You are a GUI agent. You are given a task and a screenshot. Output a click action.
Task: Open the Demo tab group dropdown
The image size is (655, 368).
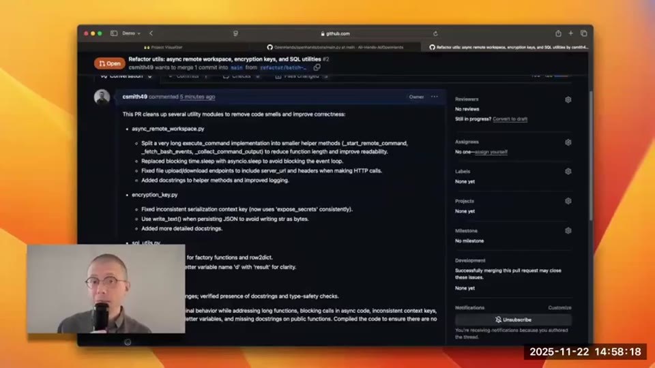click(x=131, y=33)
